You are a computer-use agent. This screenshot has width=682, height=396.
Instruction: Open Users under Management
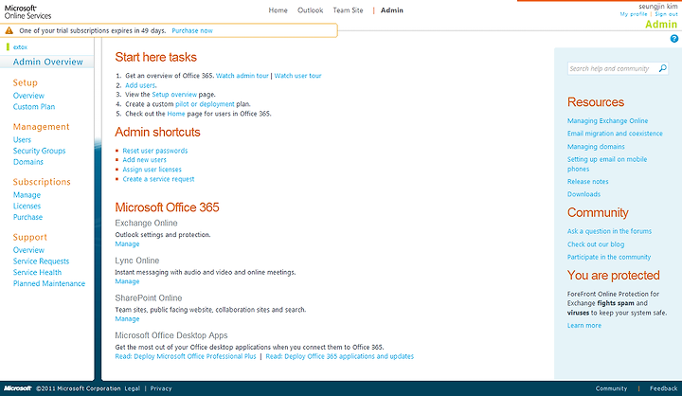(x=22, y=139)
